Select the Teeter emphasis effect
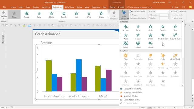The image size is (194, 109). [x=150, y=57]
